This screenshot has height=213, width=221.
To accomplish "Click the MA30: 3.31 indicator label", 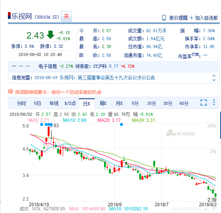I will [x=143, y=120].
